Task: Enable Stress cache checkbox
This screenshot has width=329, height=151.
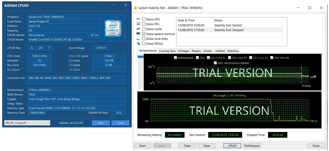Action: coord(144,29)
